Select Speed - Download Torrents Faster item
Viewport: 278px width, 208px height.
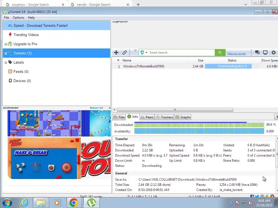[56, 25]
